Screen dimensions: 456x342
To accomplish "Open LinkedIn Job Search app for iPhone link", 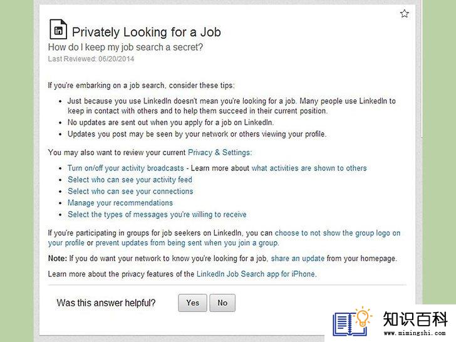I will pos(256,274).
